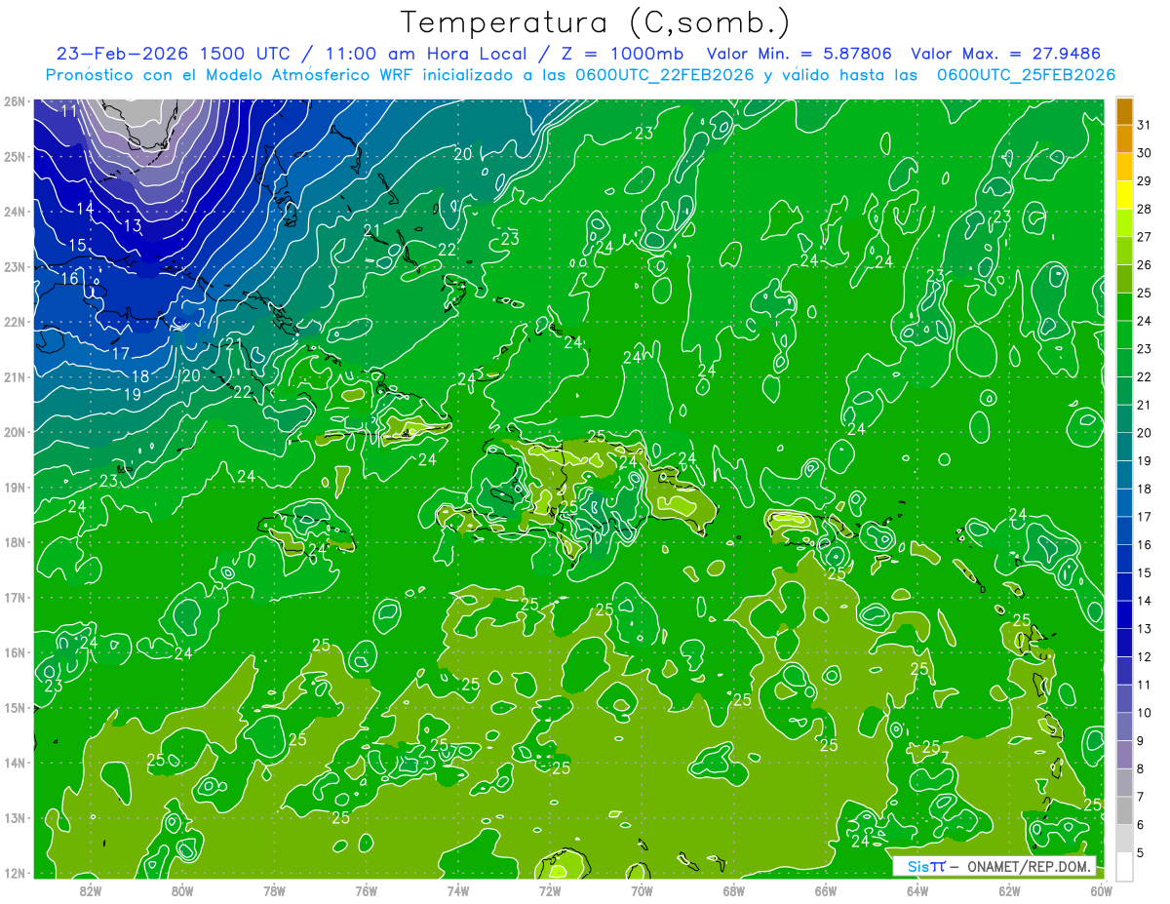1170x904 pixels.
Task: Click the valid-until time "0600UTC_25FEB2026"
Action: 1027,74
